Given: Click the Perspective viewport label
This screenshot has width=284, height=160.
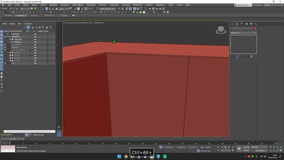Looking at the screenshot, I should coord(71,23).
